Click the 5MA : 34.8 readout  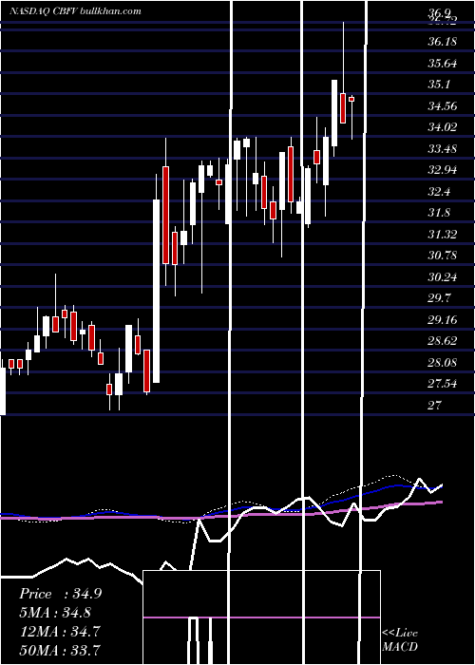coord(57,613)
